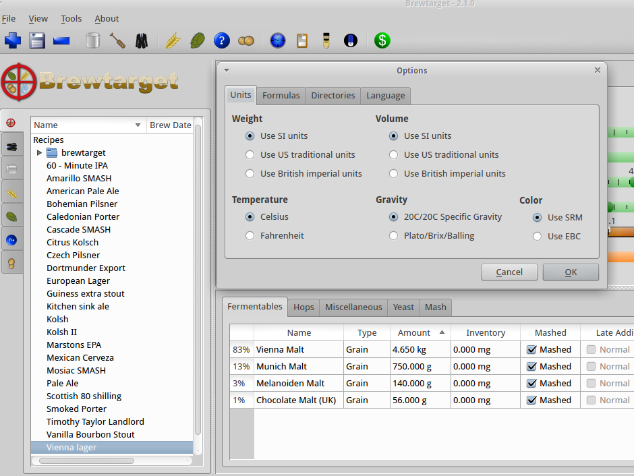Click the Inventory column header
This screenshot has width=634, height=476.
point(486,332)
